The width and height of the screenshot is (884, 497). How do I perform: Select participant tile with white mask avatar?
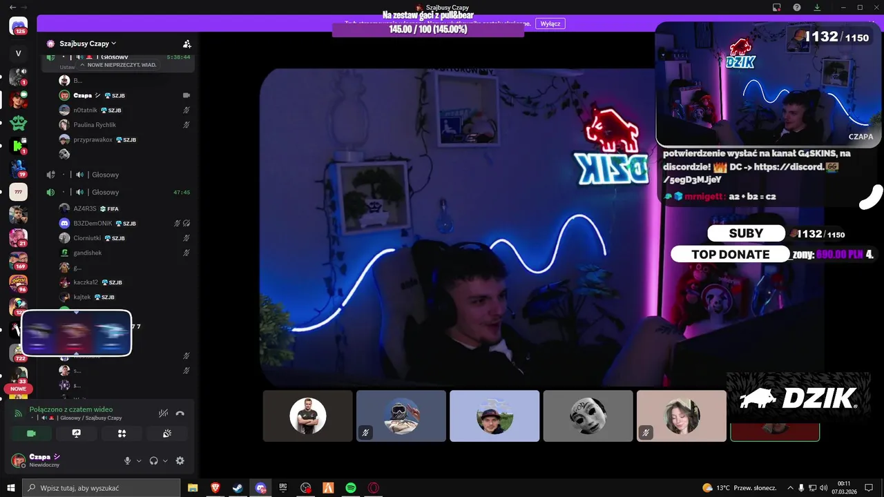tap(588, 416)
